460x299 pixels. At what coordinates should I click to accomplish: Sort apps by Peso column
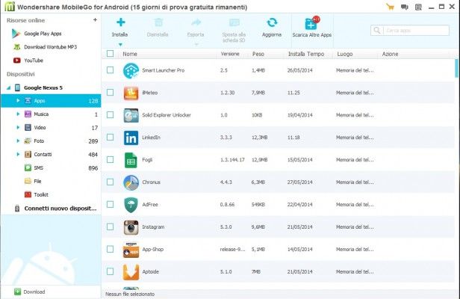point(258,54)
